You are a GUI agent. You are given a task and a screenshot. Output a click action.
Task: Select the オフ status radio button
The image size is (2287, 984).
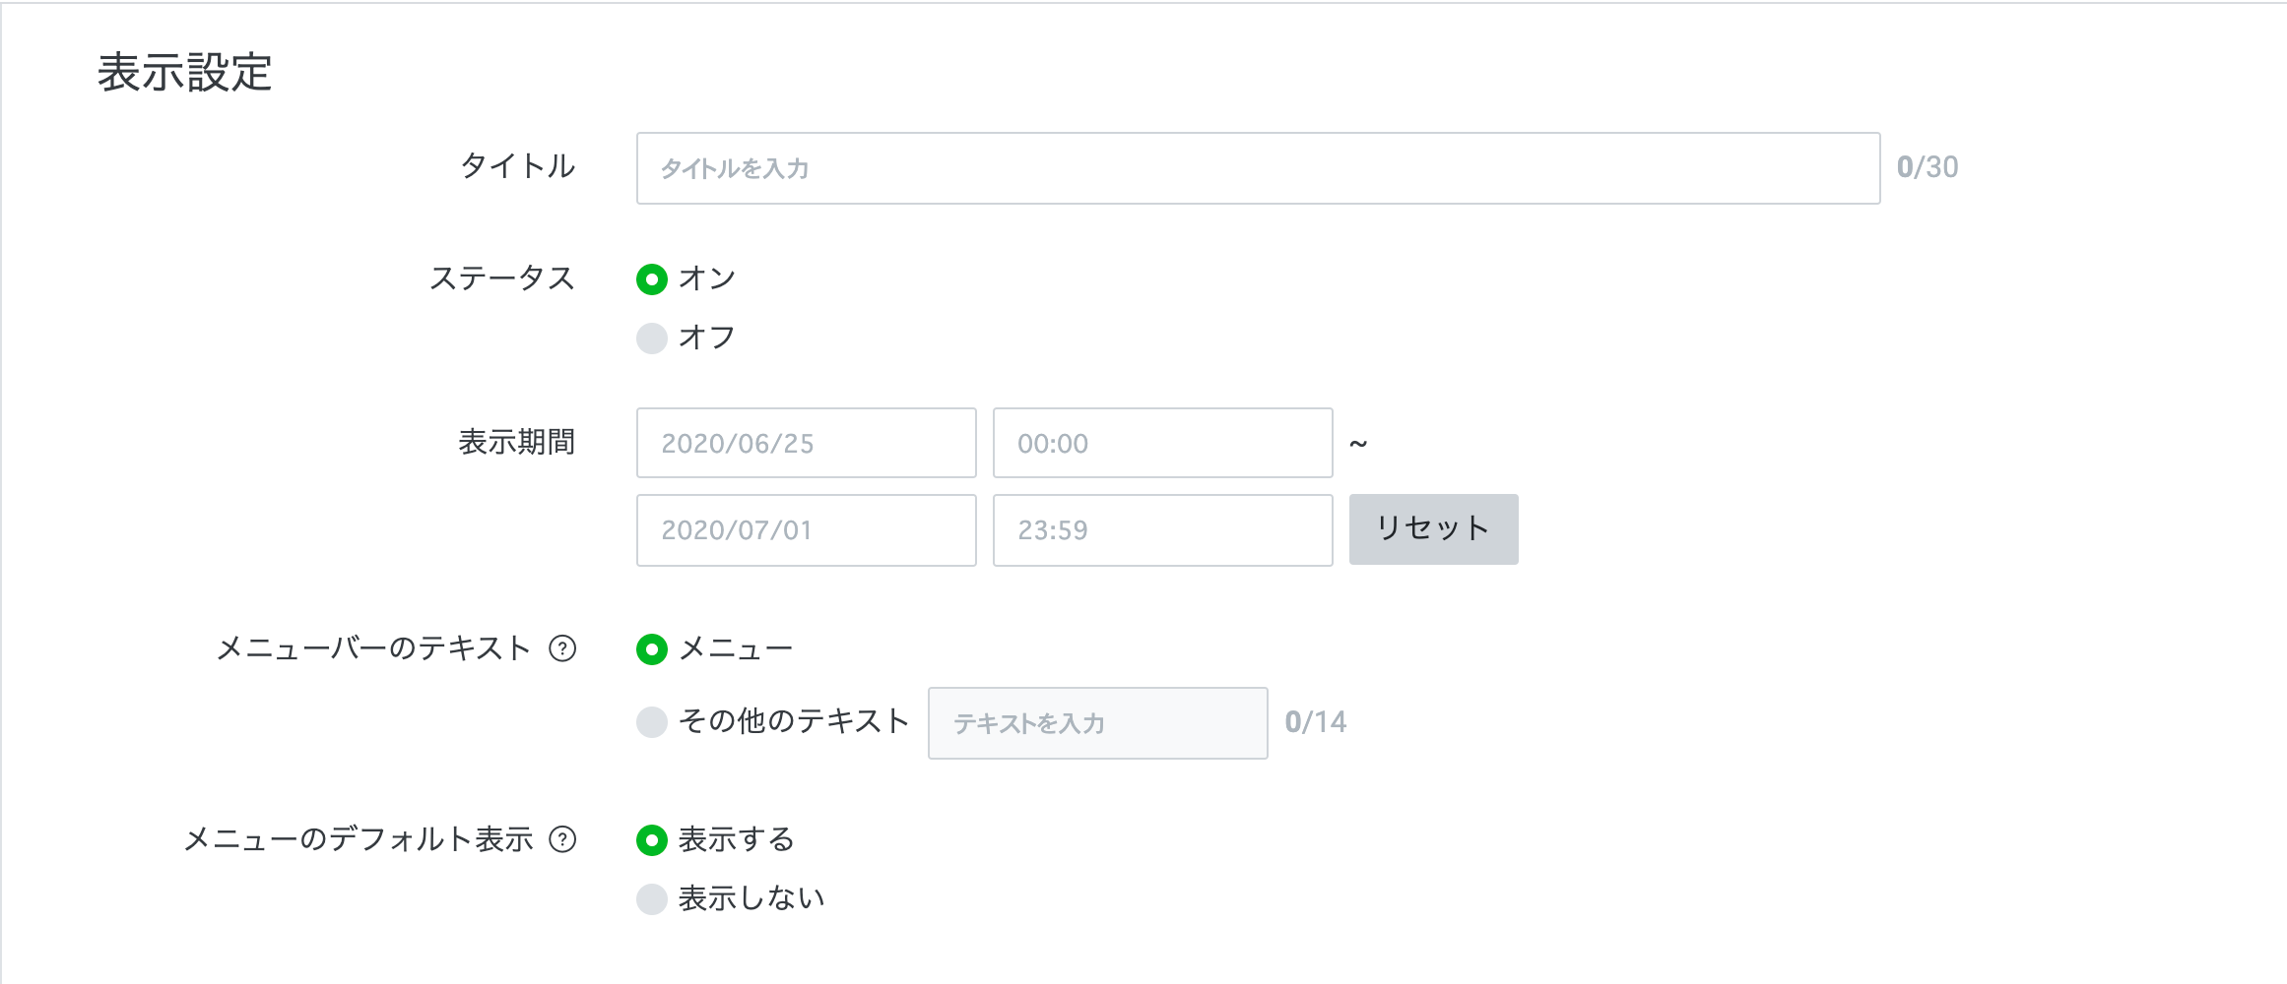tap(652, 338)
